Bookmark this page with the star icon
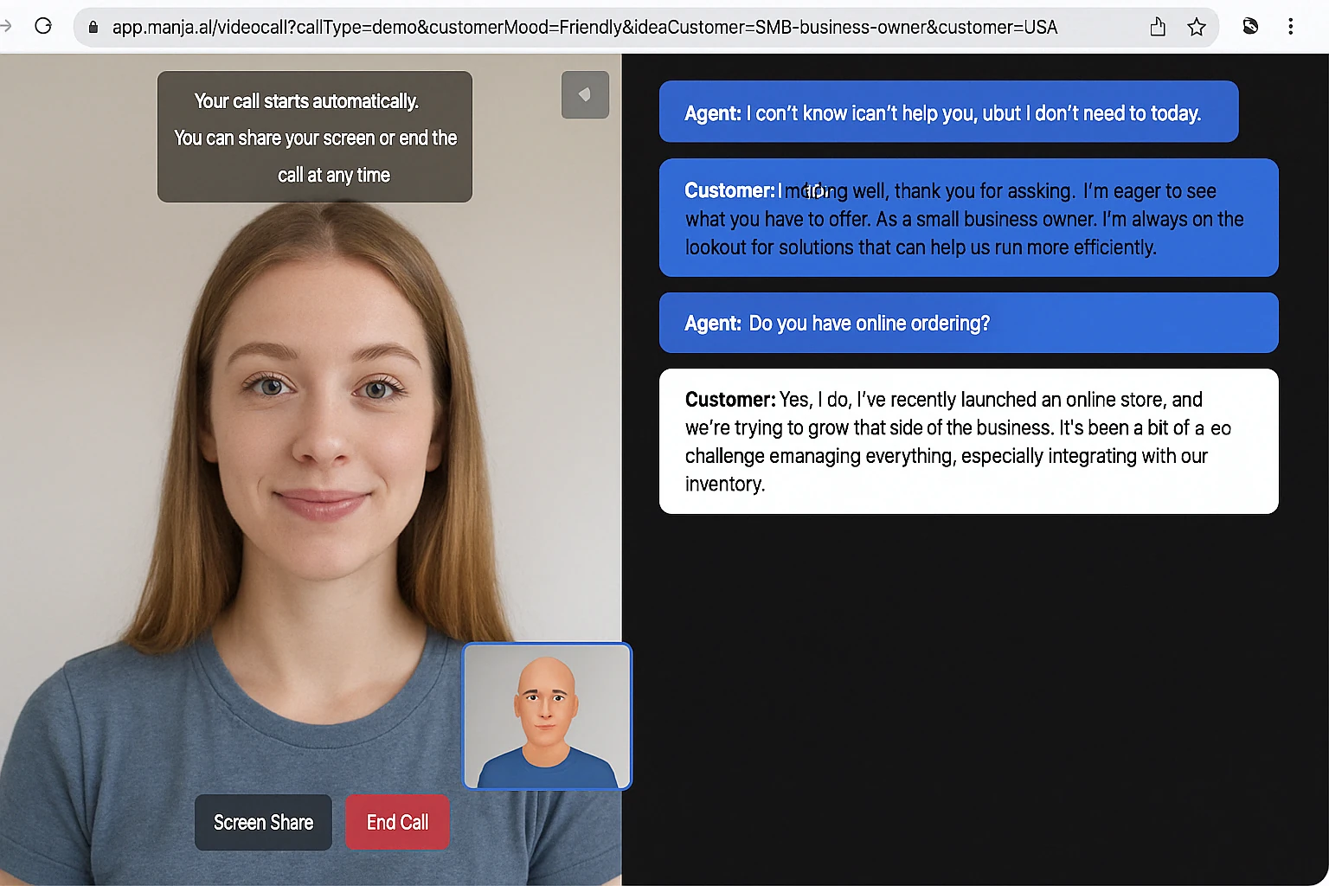Screen dimensions: 1329x886 click(1197, 27)
